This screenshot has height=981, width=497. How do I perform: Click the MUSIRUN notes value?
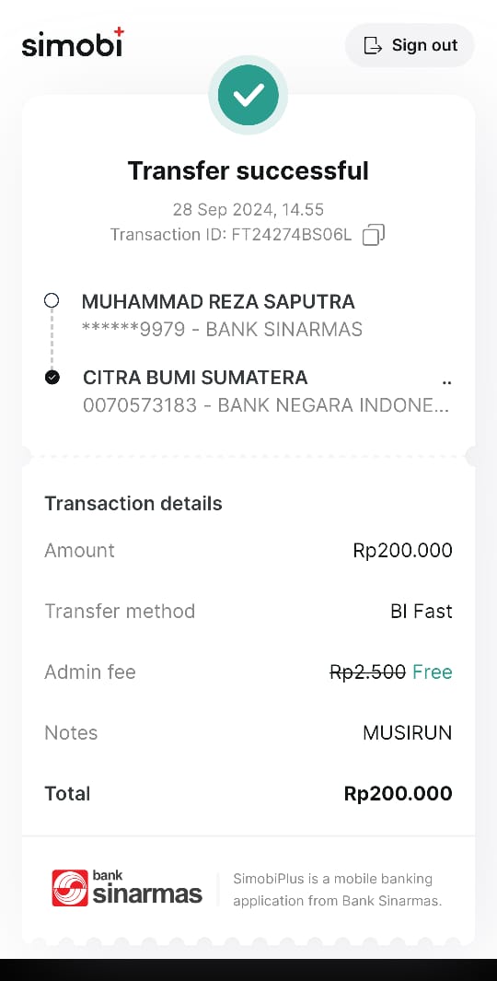click(x=408, y=732)
